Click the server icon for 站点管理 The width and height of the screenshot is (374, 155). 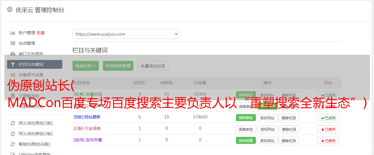click(x=13, y=43)
